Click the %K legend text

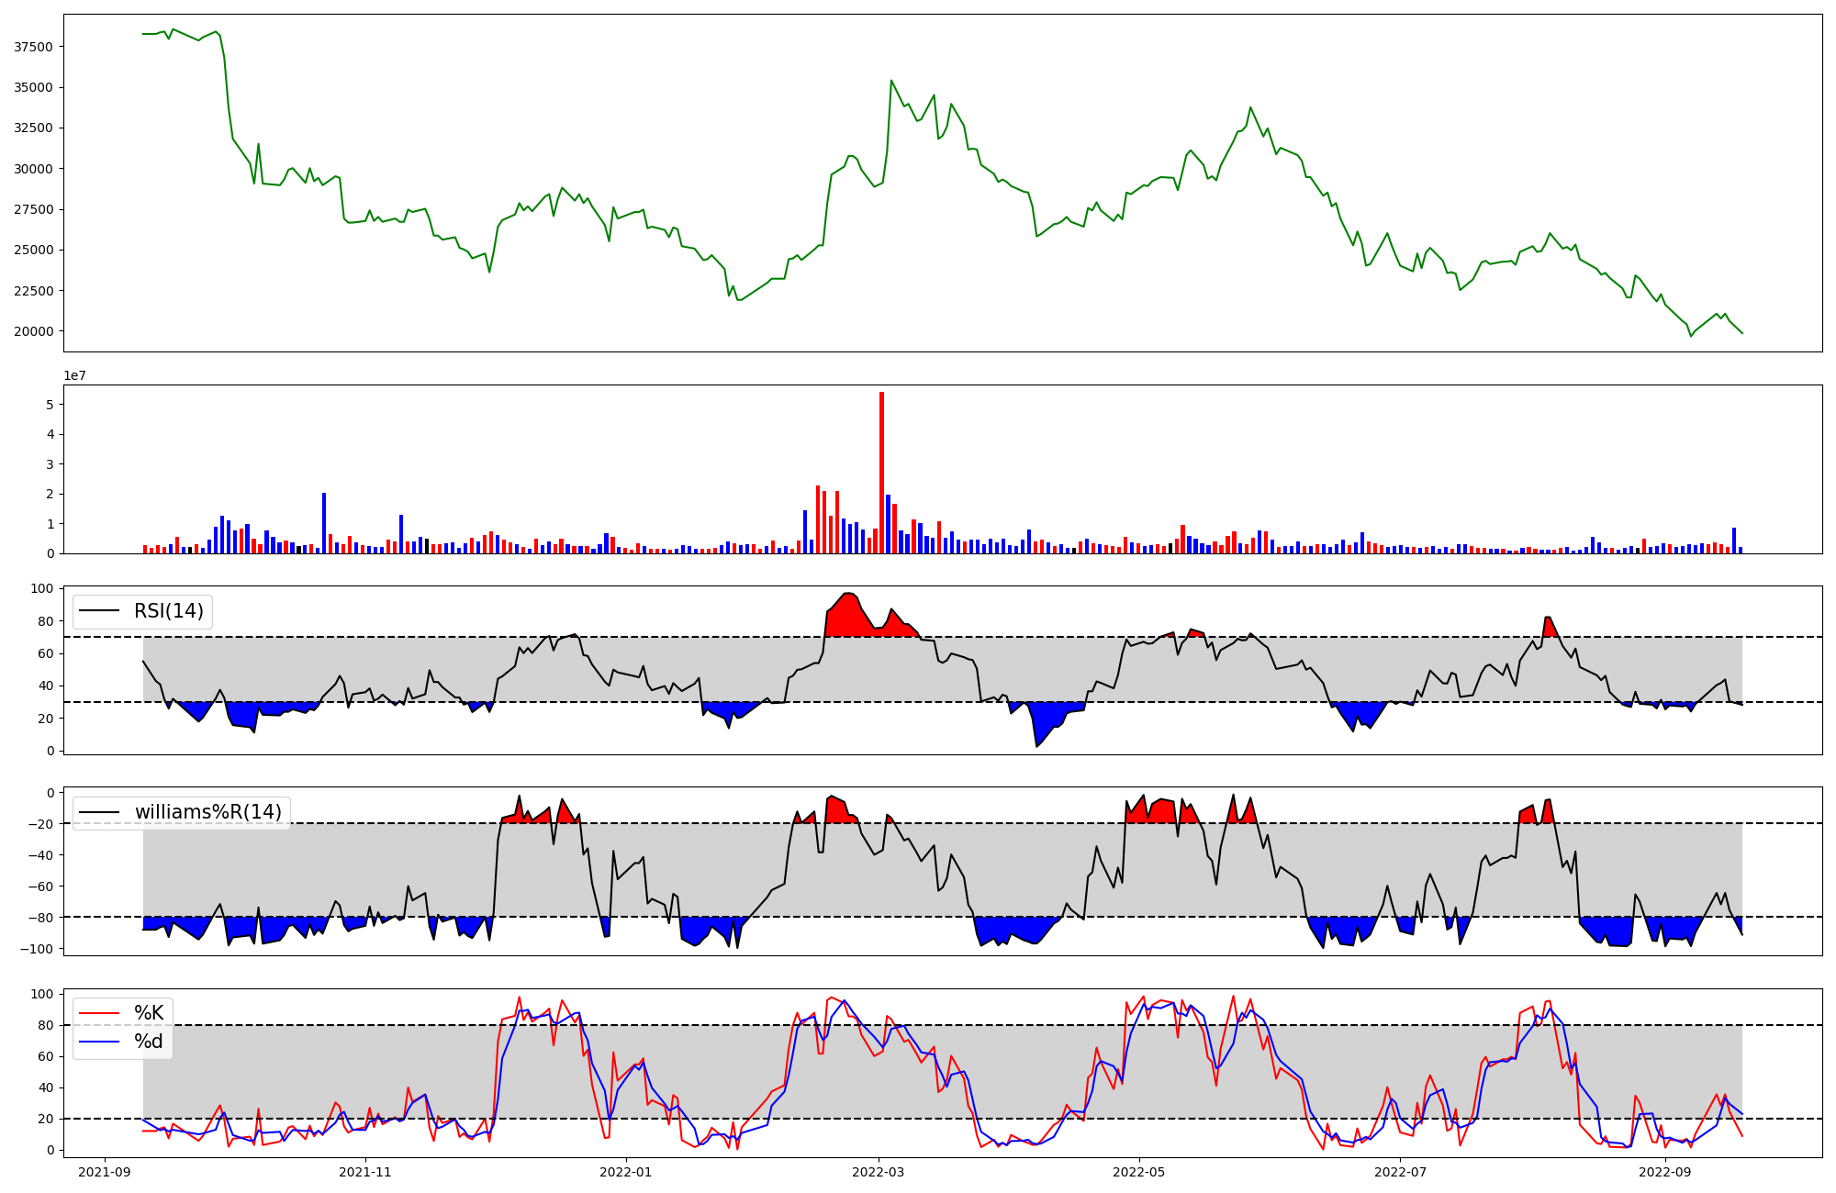pos(149,1013)
